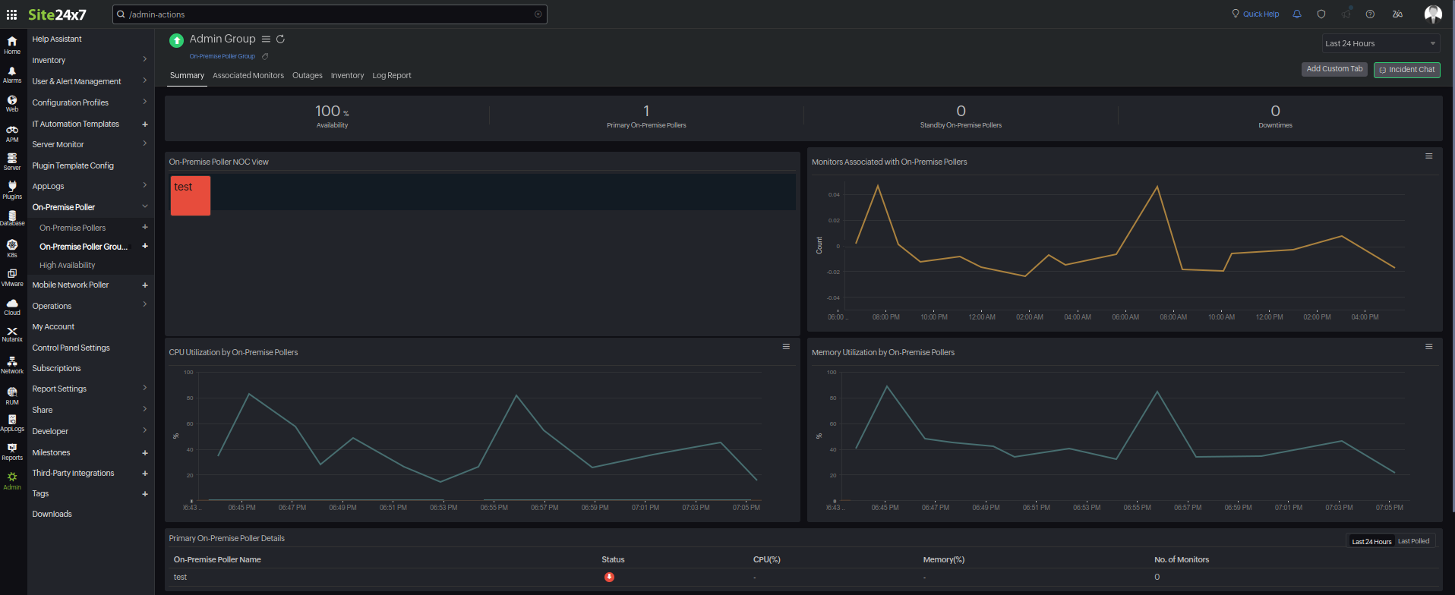Click the Incident Chat button
This screenshot has width=1455, height=595.
pos(1406,70)
